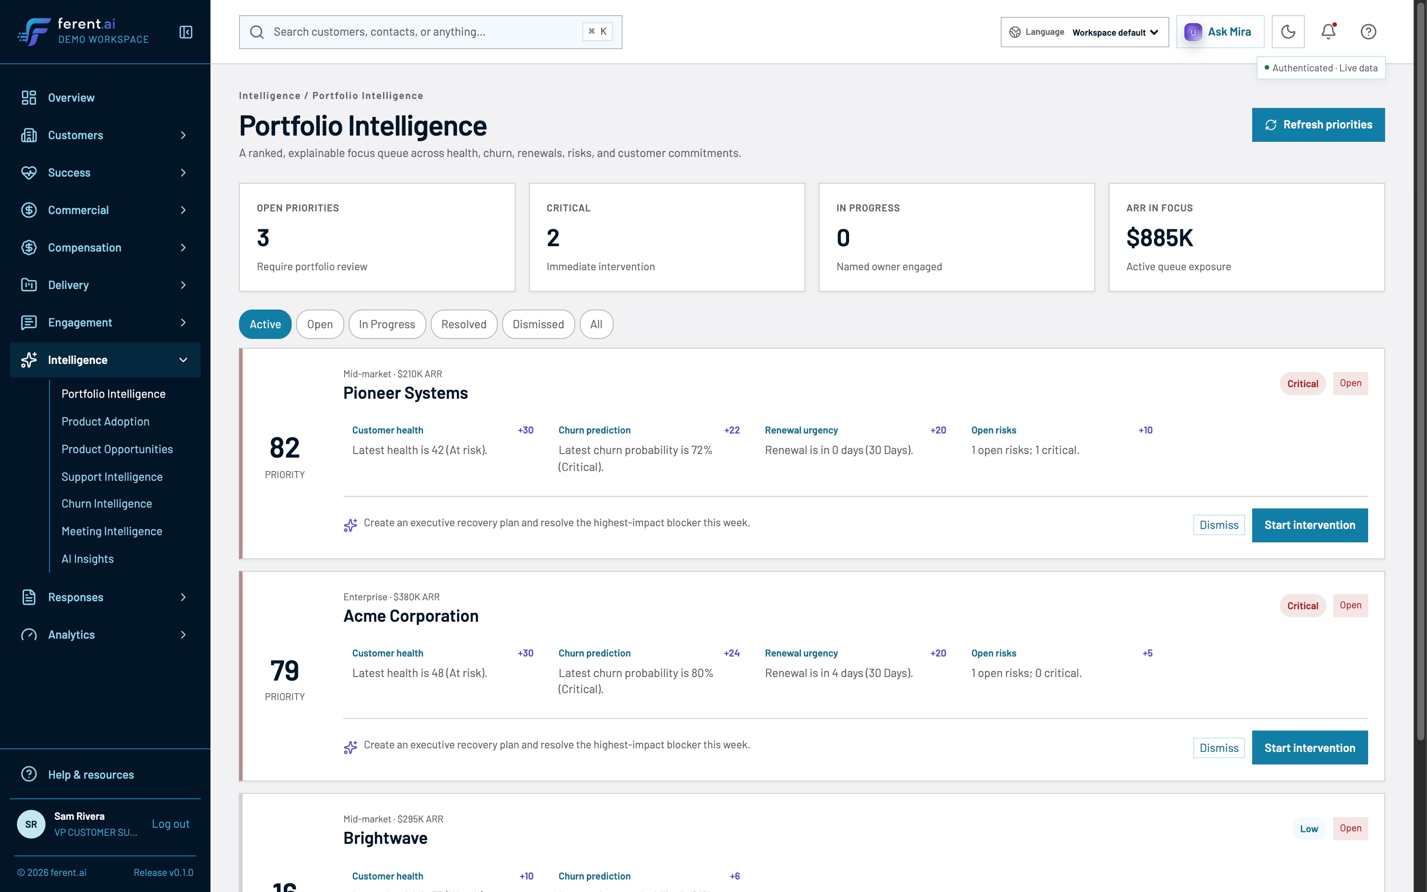The width and height of the screenshot is (1427, 892).
Task: Click the notifications bell icon
Action: 1328,32
